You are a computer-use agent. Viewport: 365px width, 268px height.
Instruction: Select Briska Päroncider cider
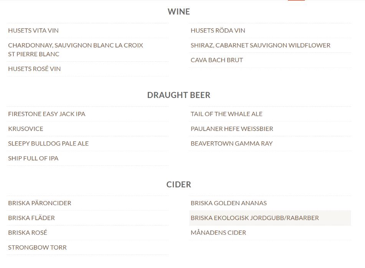(x=88, y=203)
